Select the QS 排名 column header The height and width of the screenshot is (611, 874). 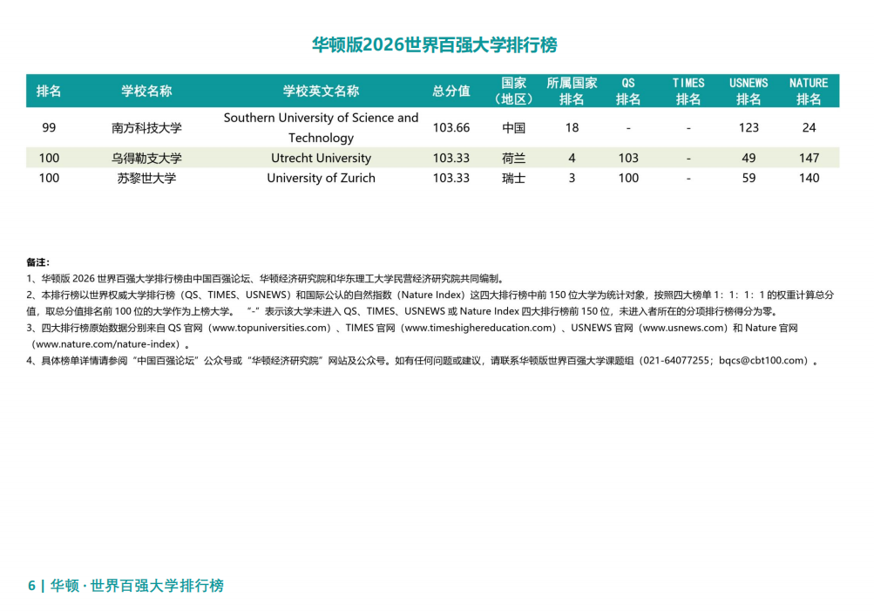pyautogui.click(x=628, y=91)
